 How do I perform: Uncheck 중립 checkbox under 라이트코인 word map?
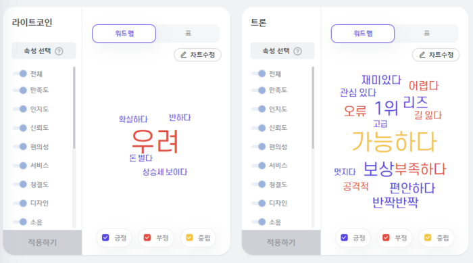pos(189,237)
